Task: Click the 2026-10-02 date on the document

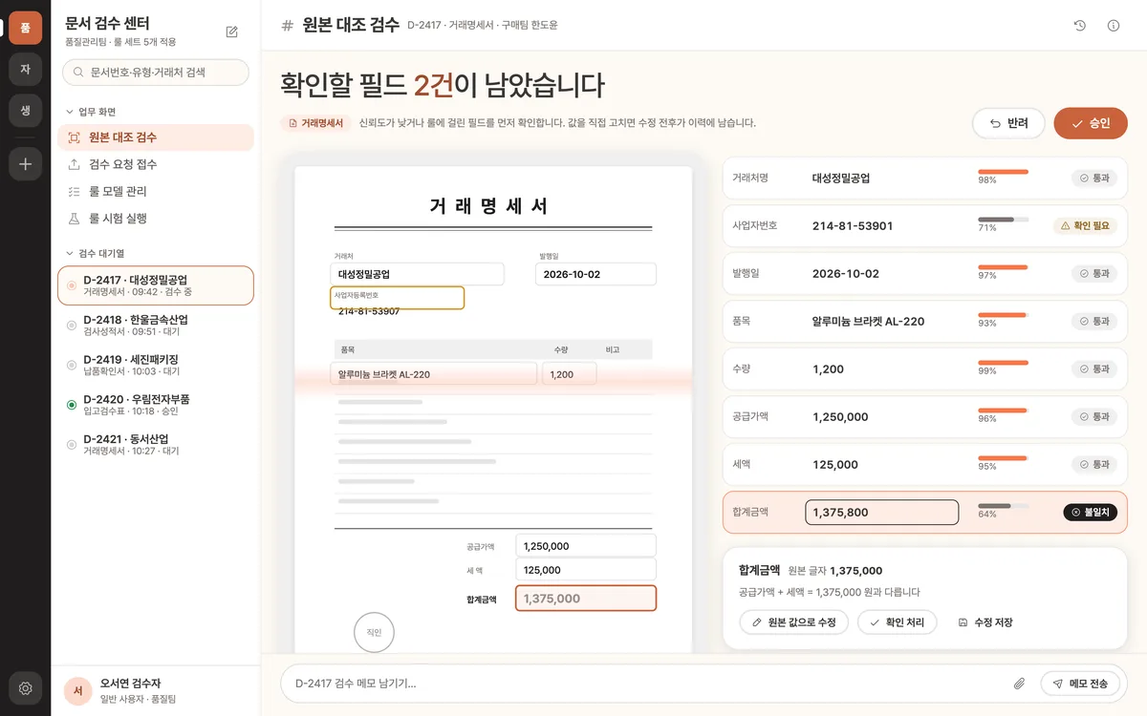Action: 595,274
